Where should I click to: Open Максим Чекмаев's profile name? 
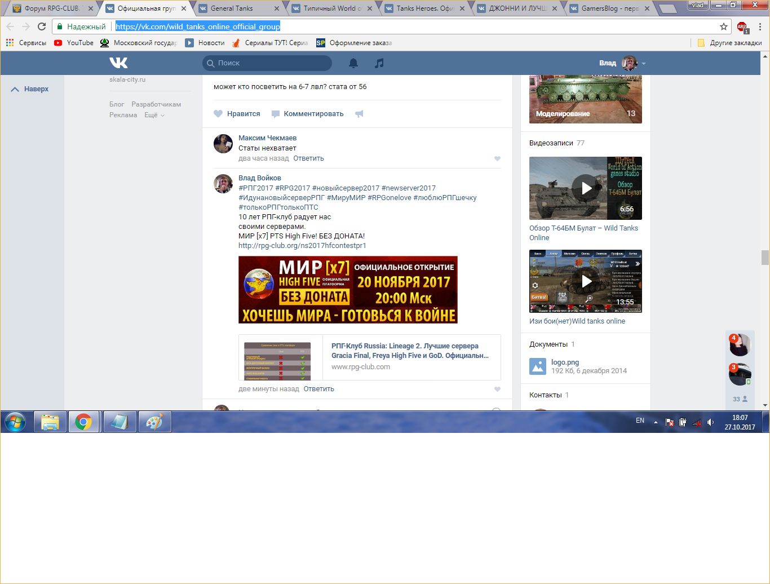(x=267, y=138)
